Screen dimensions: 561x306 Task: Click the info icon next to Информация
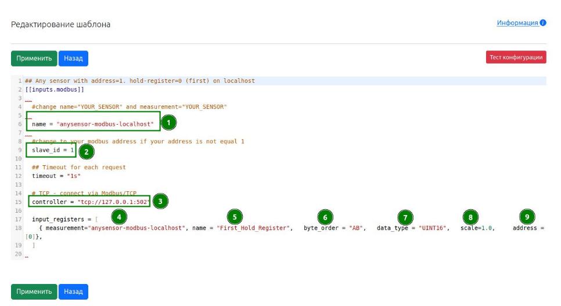click(x=543, y=23)
